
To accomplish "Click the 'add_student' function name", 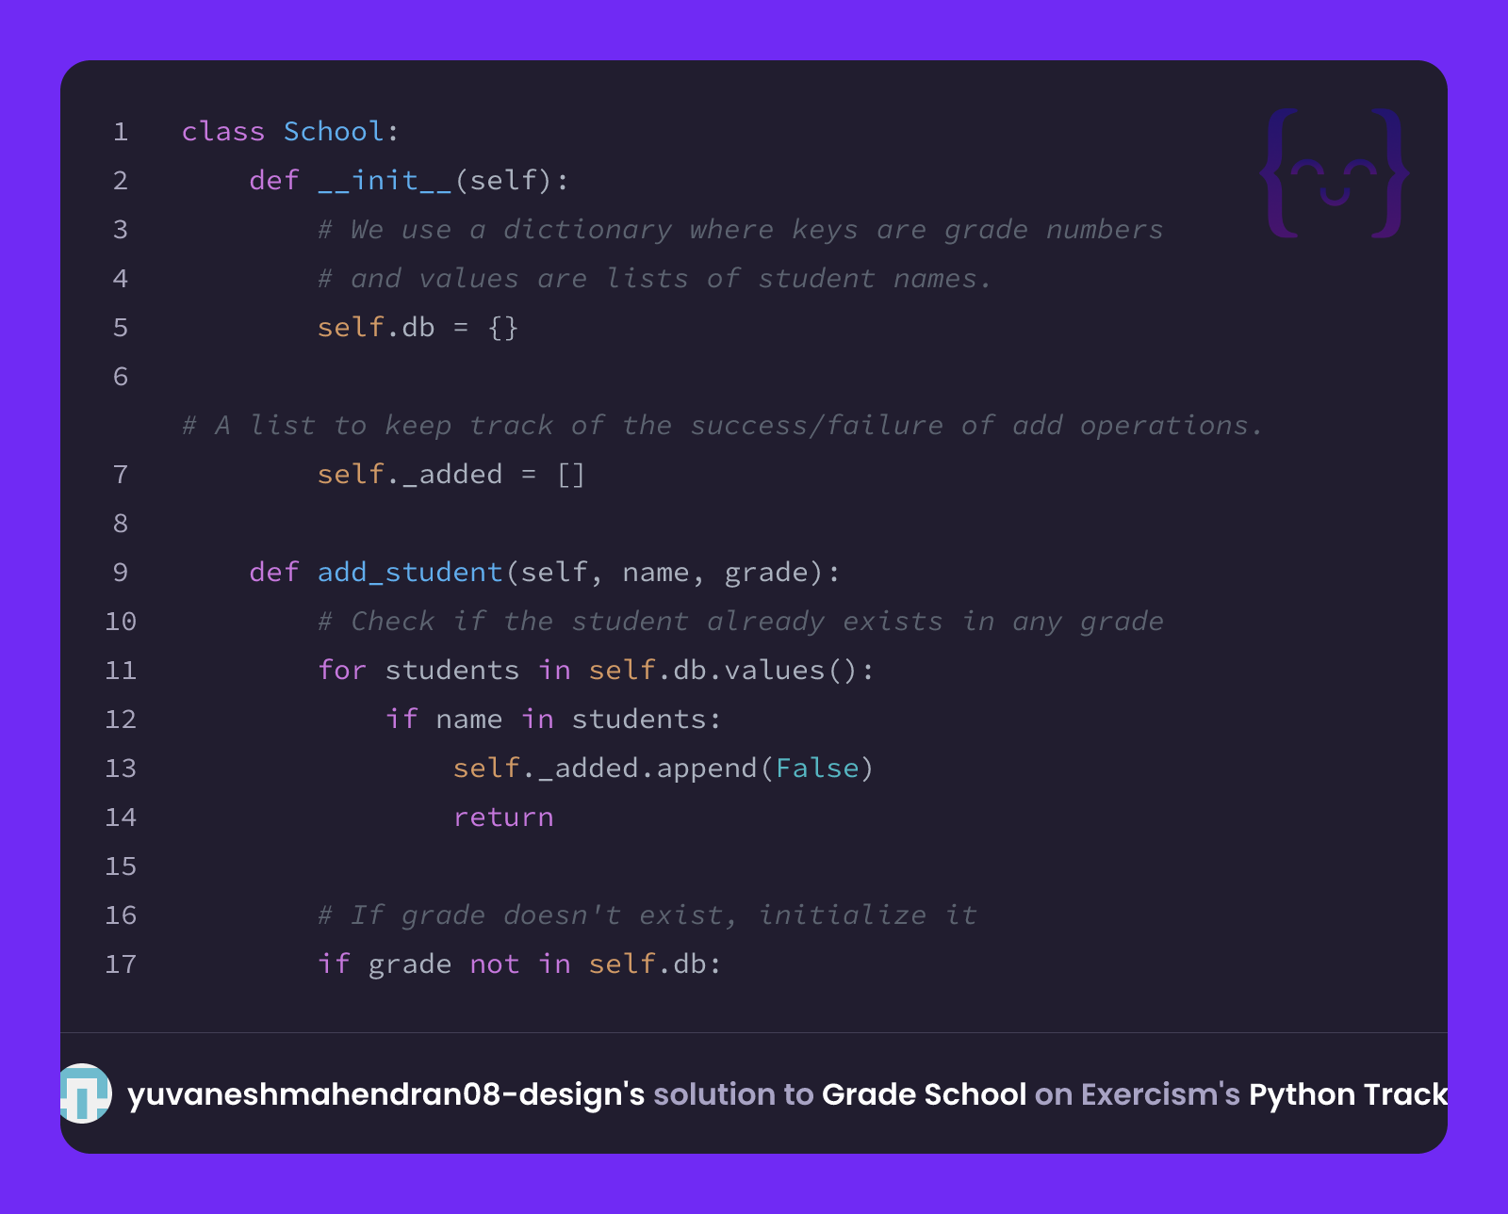I will (x=410, y=572).
